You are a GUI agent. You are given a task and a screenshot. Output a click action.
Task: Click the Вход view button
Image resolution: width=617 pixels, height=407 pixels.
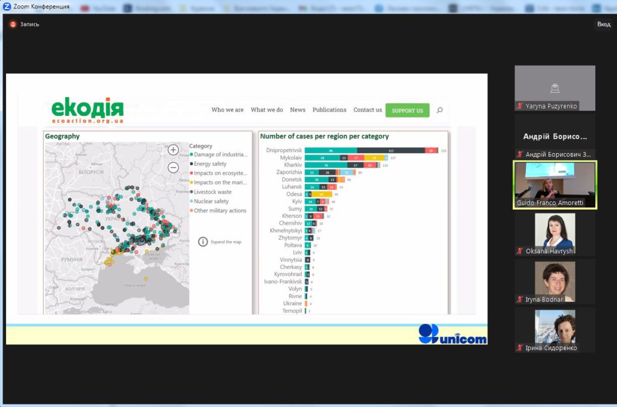[603, 24]
